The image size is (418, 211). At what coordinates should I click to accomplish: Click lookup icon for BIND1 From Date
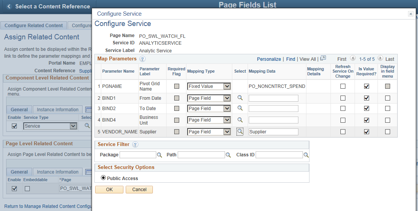tap(240, 98)
